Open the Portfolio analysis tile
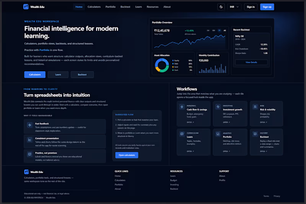The image size is (306, 204). (230, 142)
